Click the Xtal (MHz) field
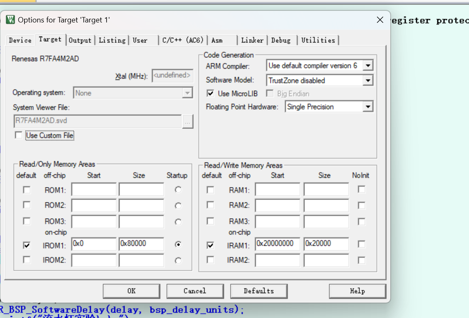 172,76
